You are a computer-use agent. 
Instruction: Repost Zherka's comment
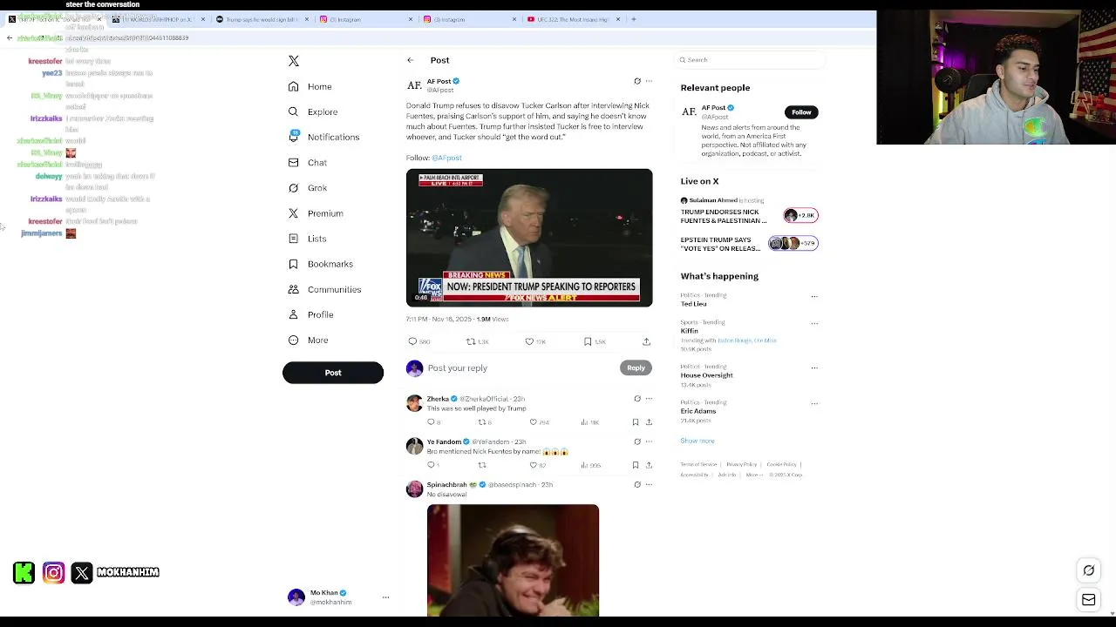click(485, 422)
